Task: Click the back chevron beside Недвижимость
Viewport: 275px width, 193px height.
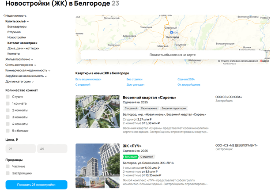Action: pos(4,15)
